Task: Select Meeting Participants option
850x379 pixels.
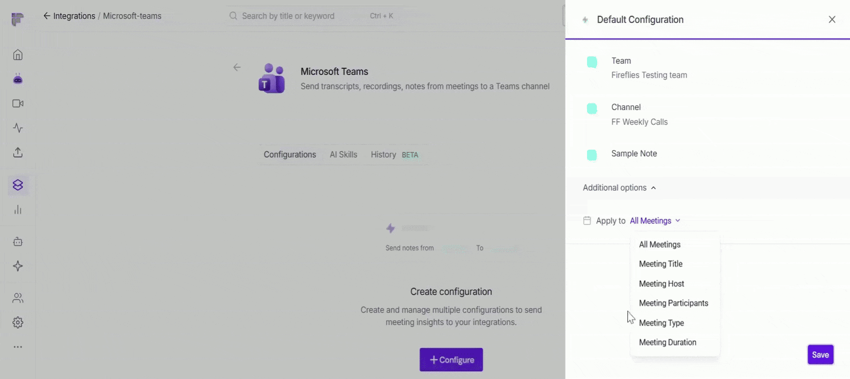Action: click(x=673, y=303)
